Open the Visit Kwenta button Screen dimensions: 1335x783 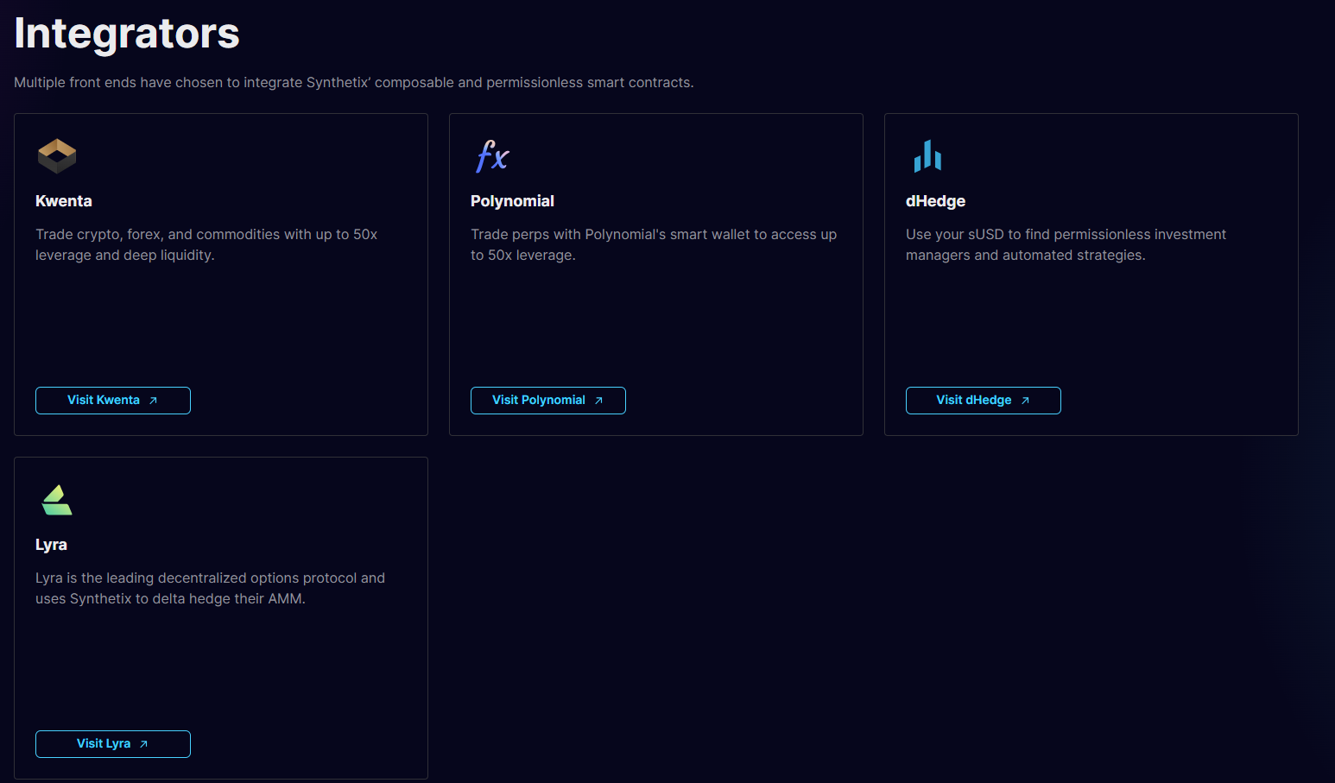point(113,401)
